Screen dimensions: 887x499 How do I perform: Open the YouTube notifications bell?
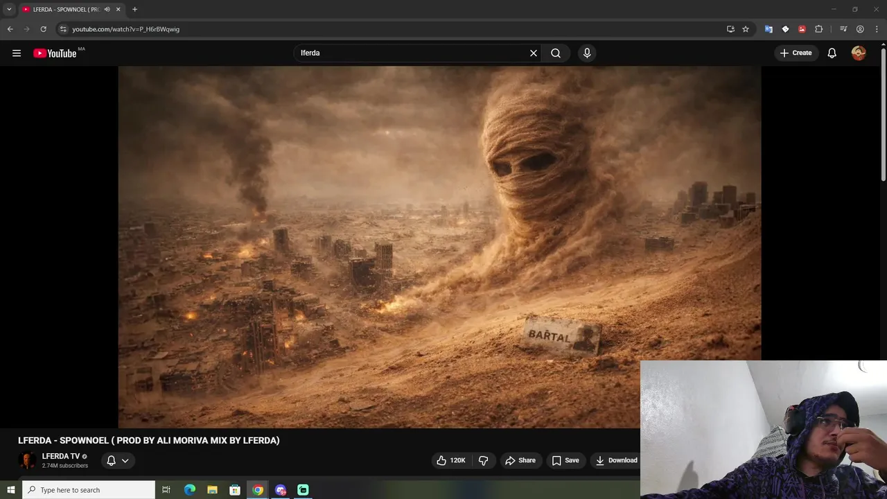tap(832, 53)
